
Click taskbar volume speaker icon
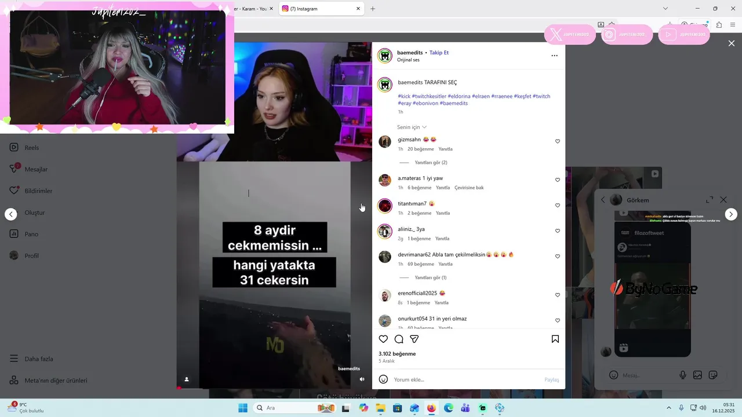(x=703, y=408)
